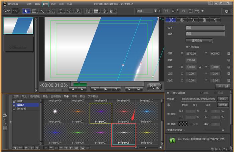This screenshot has height=152, width=234.
Task: Click the round transform mode button near timeline
Action: pyautogui.click(x=154, y=87)
